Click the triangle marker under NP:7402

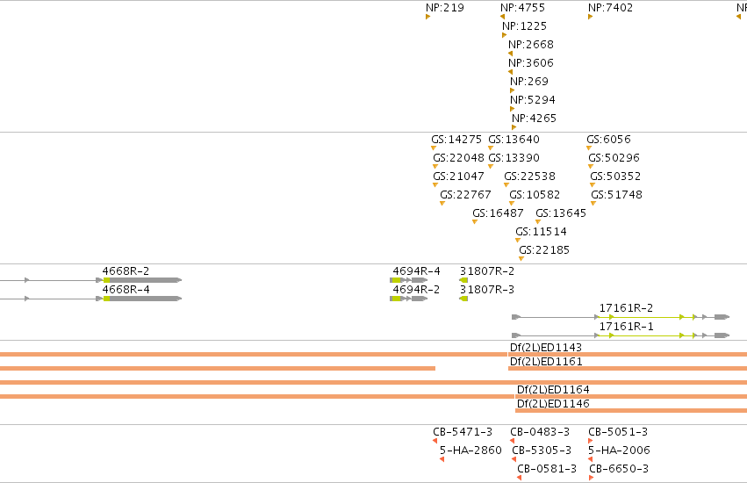click(590, 17)
